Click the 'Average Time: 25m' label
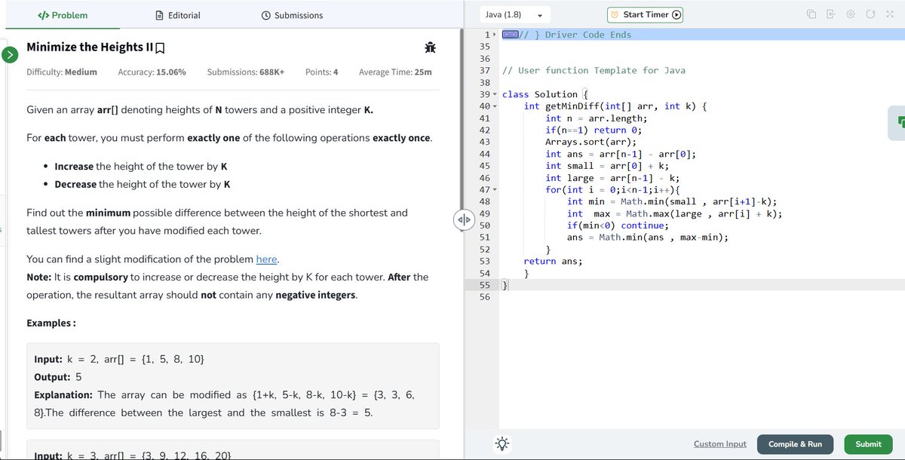 [x=395, y=72]
